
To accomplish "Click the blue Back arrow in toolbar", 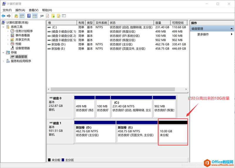I will tap(3, 16).
